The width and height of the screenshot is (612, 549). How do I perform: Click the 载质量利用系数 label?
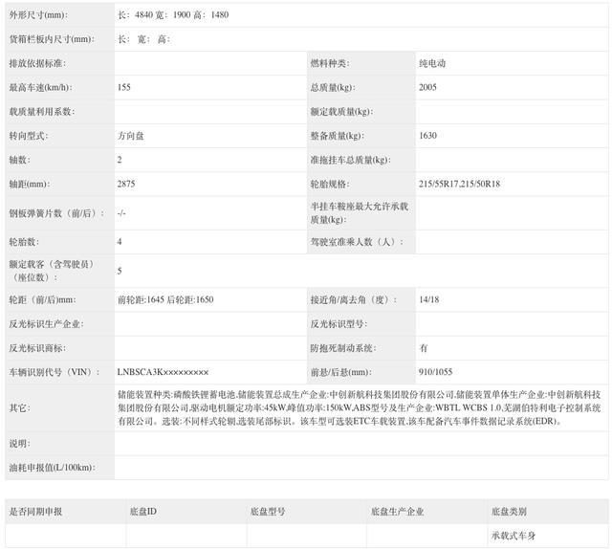tap(42, 112)
